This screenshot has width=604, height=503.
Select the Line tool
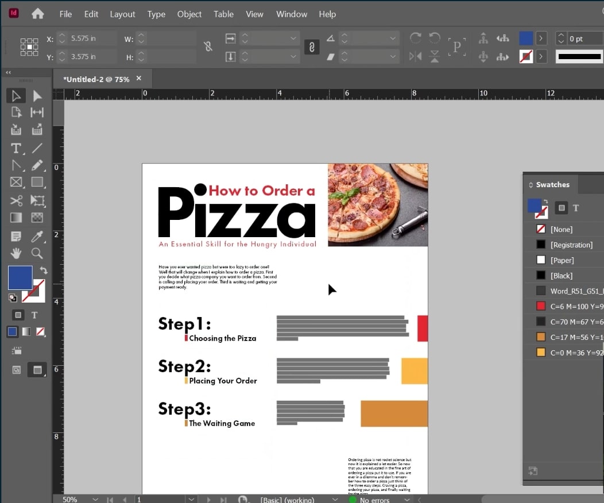38,148
